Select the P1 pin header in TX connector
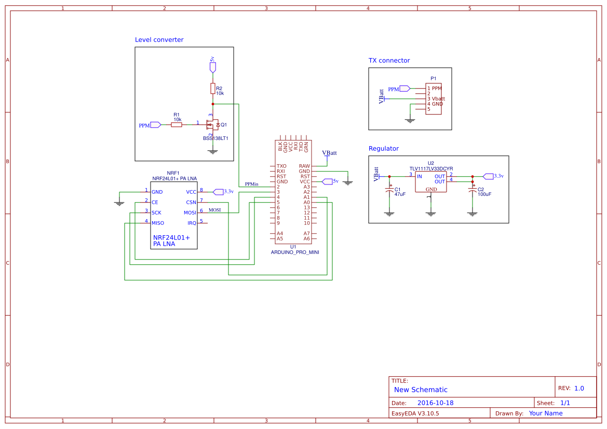This screenshot has height=429, width=607. pyautogui.click(x=433, y=98)
